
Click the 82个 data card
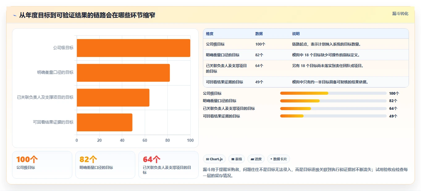click(105, 165)
